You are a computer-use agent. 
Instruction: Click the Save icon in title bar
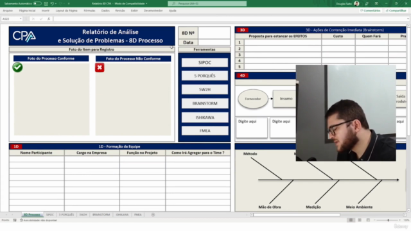[46, 4]
